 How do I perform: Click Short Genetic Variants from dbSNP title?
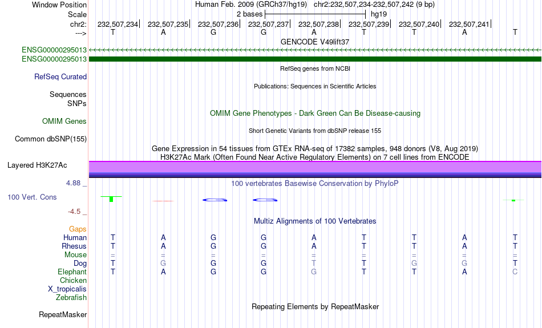click(315, 131)
